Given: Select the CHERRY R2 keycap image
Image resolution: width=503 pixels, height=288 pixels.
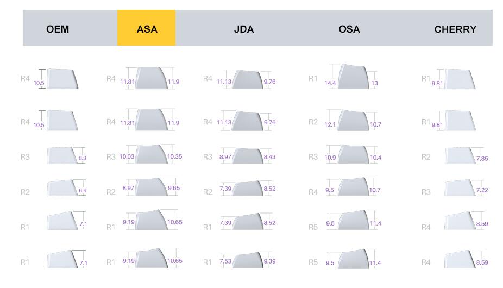Looking at the screenshot, I should [460, 156].
